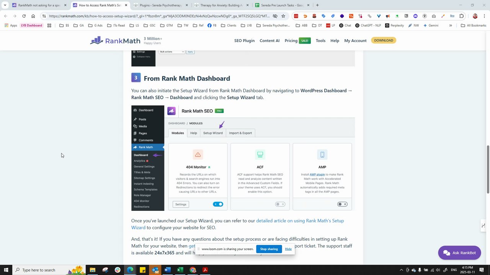Open the Apps bookmarks shortcut
This screenshot has height=275, width=490.
pyautogui.click(x=11, y=26)
